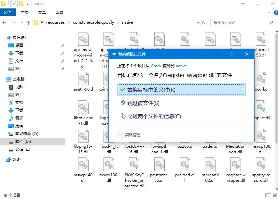Select 此电脑 in navigation pane
This screenshot has height=199, width=278.
18,79
